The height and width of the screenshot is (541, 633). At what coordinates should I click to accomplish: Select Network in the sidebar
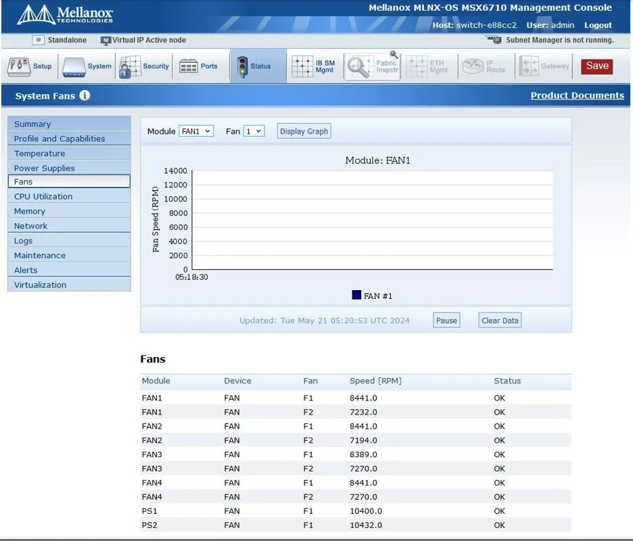[69, 226]
